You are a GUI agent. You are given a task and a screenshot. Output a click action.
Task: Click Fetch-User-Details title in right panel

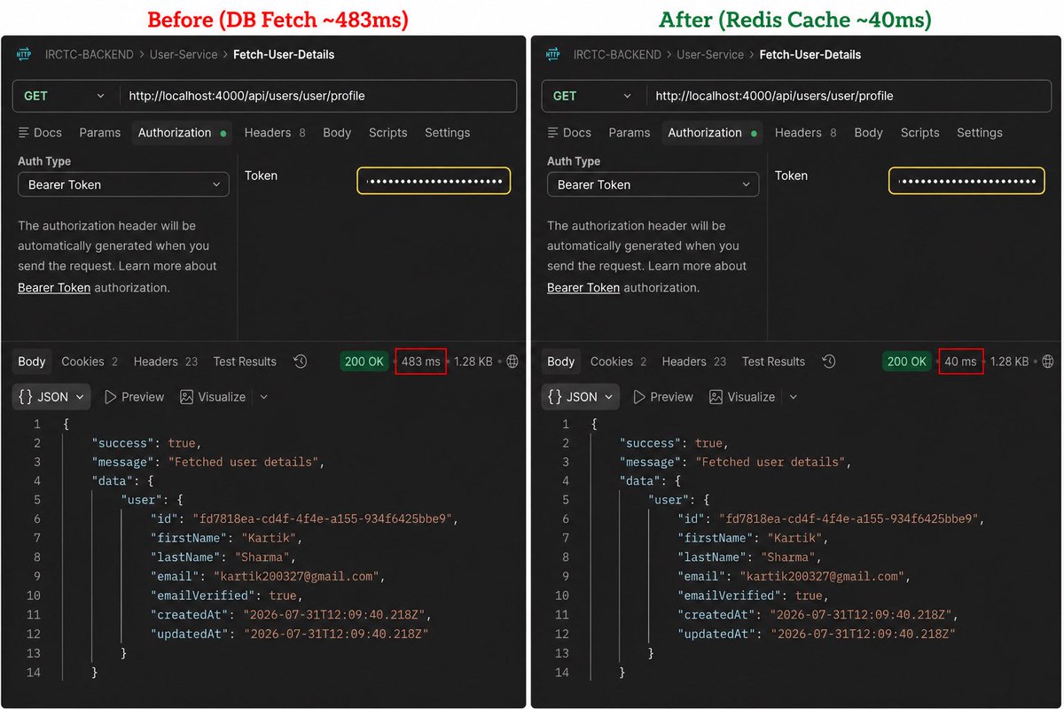(x=810, y=54)
